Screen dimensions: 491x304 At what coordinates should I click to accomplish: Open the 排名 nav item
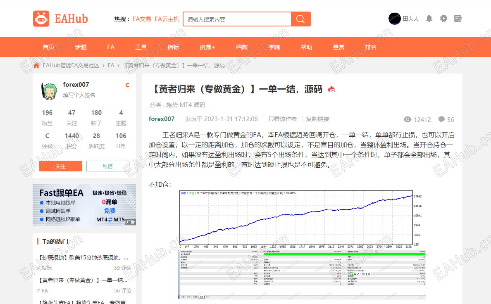tap(371, 47)
